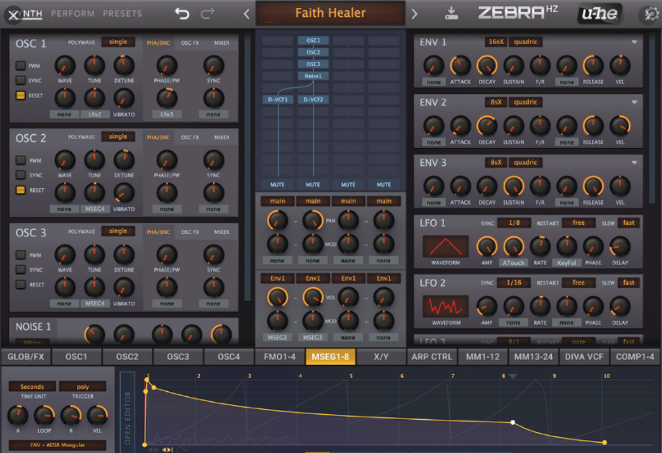Click the final MSEG envelope point near 10

604,443
